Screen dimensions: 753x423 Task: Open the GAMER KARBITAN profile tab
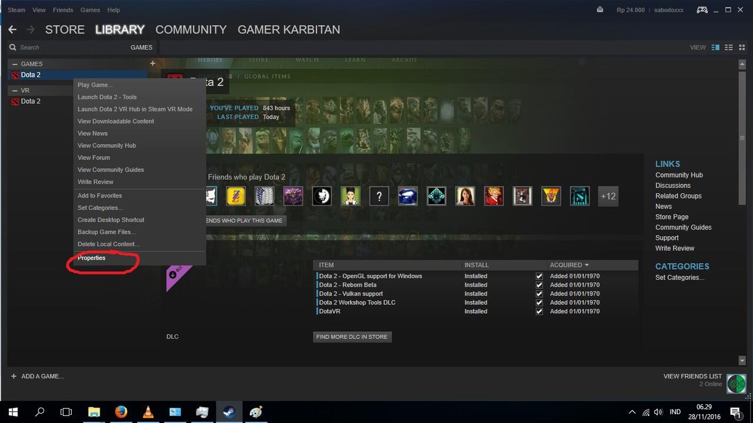point(289,29)
